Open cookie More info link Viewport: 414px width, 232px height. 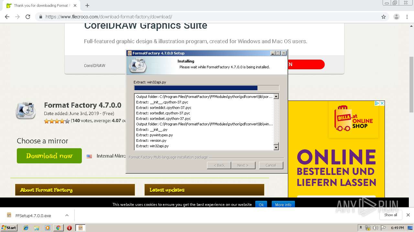[x=283, y=205]
